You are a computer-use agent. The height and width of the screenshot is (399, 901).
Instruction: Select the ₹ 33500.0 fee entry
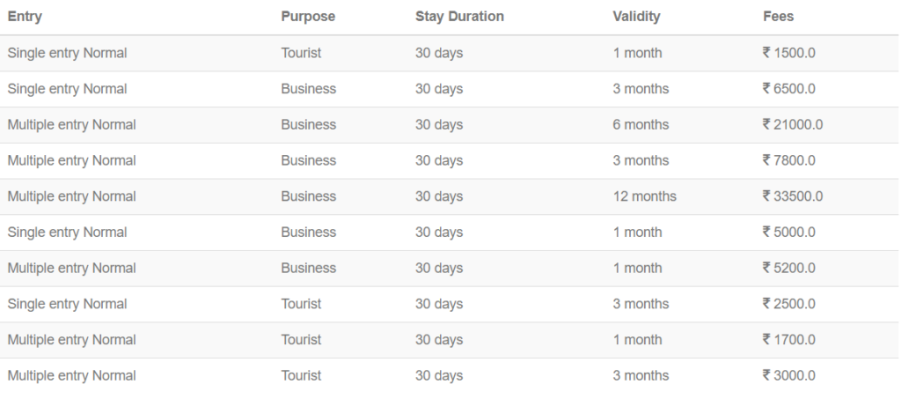[793, 196]
